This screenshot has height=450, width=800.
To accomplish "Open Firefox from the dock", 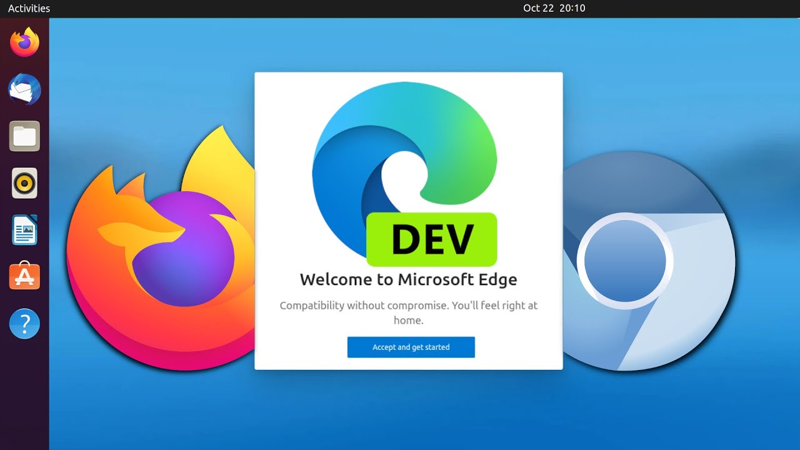I will coord(24,42).
